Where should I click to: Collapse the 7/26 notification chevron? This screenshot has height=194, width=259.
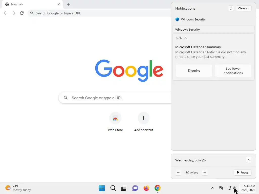tap(185, 38)
